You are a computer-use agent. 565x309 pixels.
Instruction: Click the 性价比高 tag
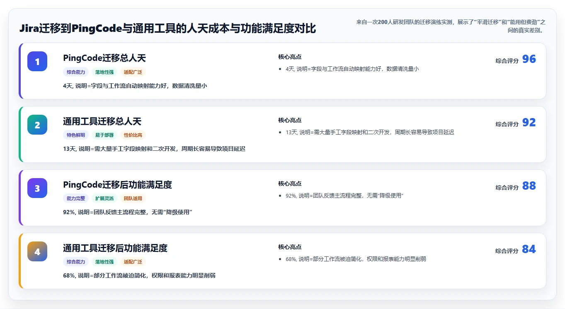point(133,135)
